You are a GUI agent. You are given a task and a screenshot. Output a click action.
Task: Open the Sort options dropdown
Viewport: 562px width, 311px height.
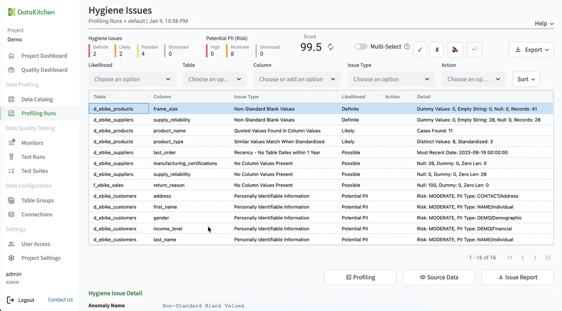[x=526, y=79]
